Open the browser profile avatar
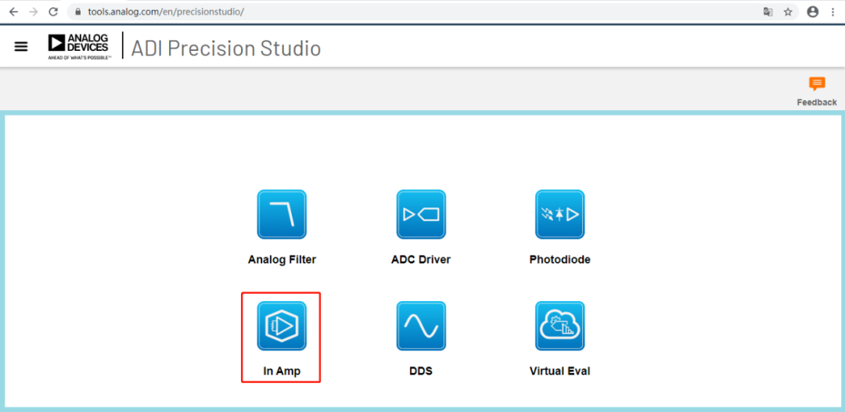This screenshot has height=412, width=845. click(x=812, y=12)
